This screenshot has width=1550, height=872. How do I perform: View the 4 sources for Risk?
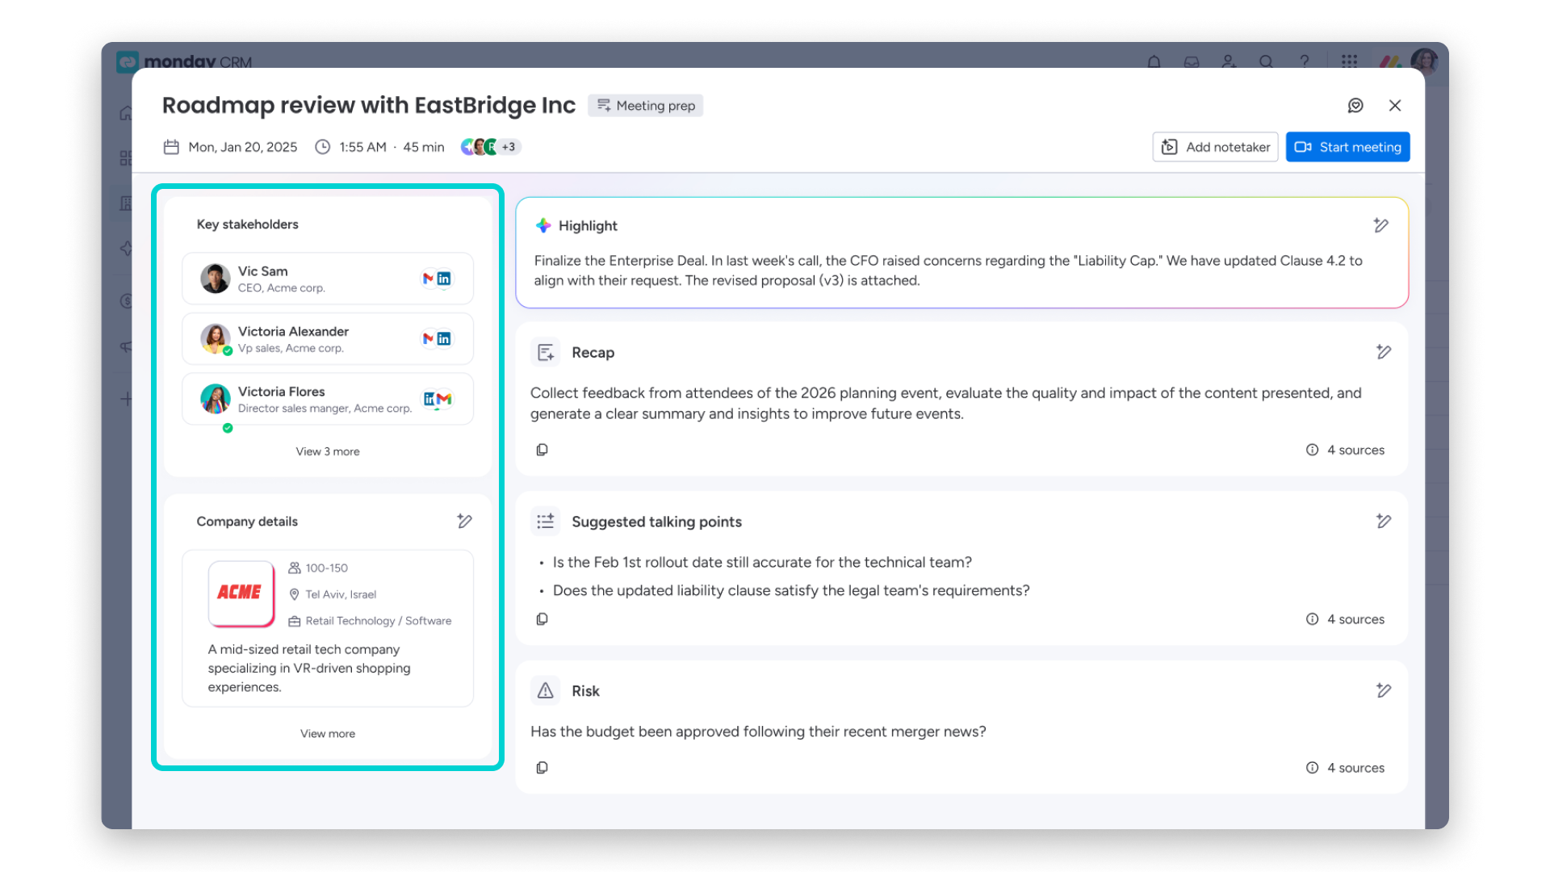pos(1345,768)
